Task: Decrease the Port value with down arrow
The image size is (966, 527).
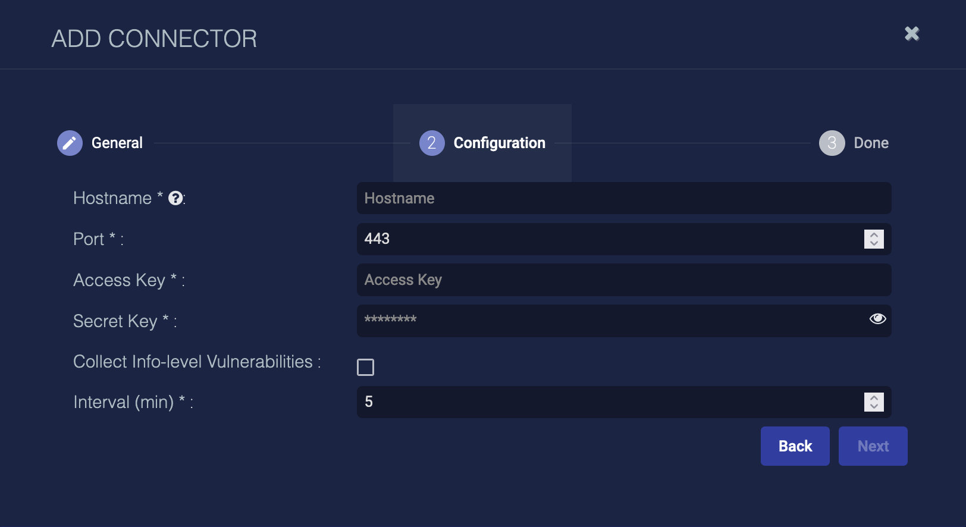Action: 874,243
